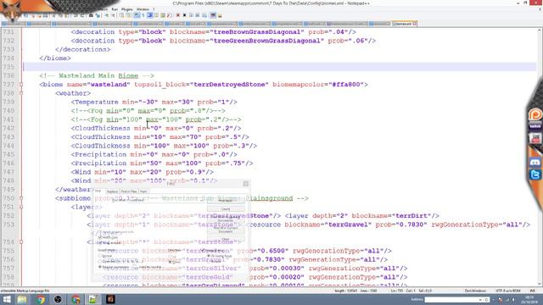
Task: Click the Start Recording macro icon
Action: pos(177,15)
